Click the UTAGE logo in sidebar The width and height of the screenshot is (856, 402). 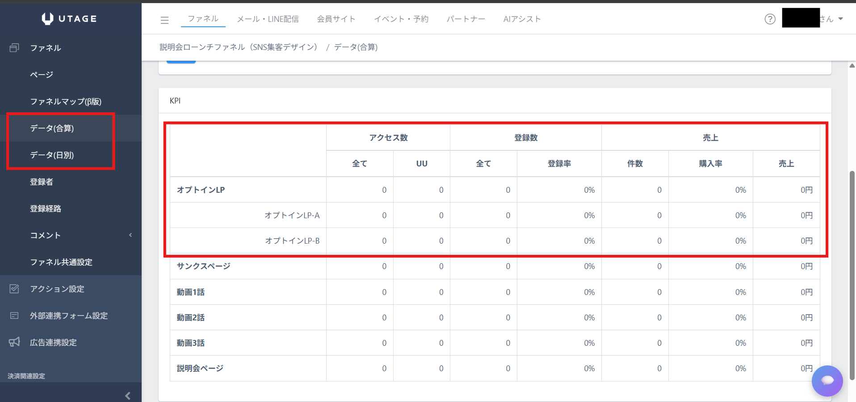70,19
